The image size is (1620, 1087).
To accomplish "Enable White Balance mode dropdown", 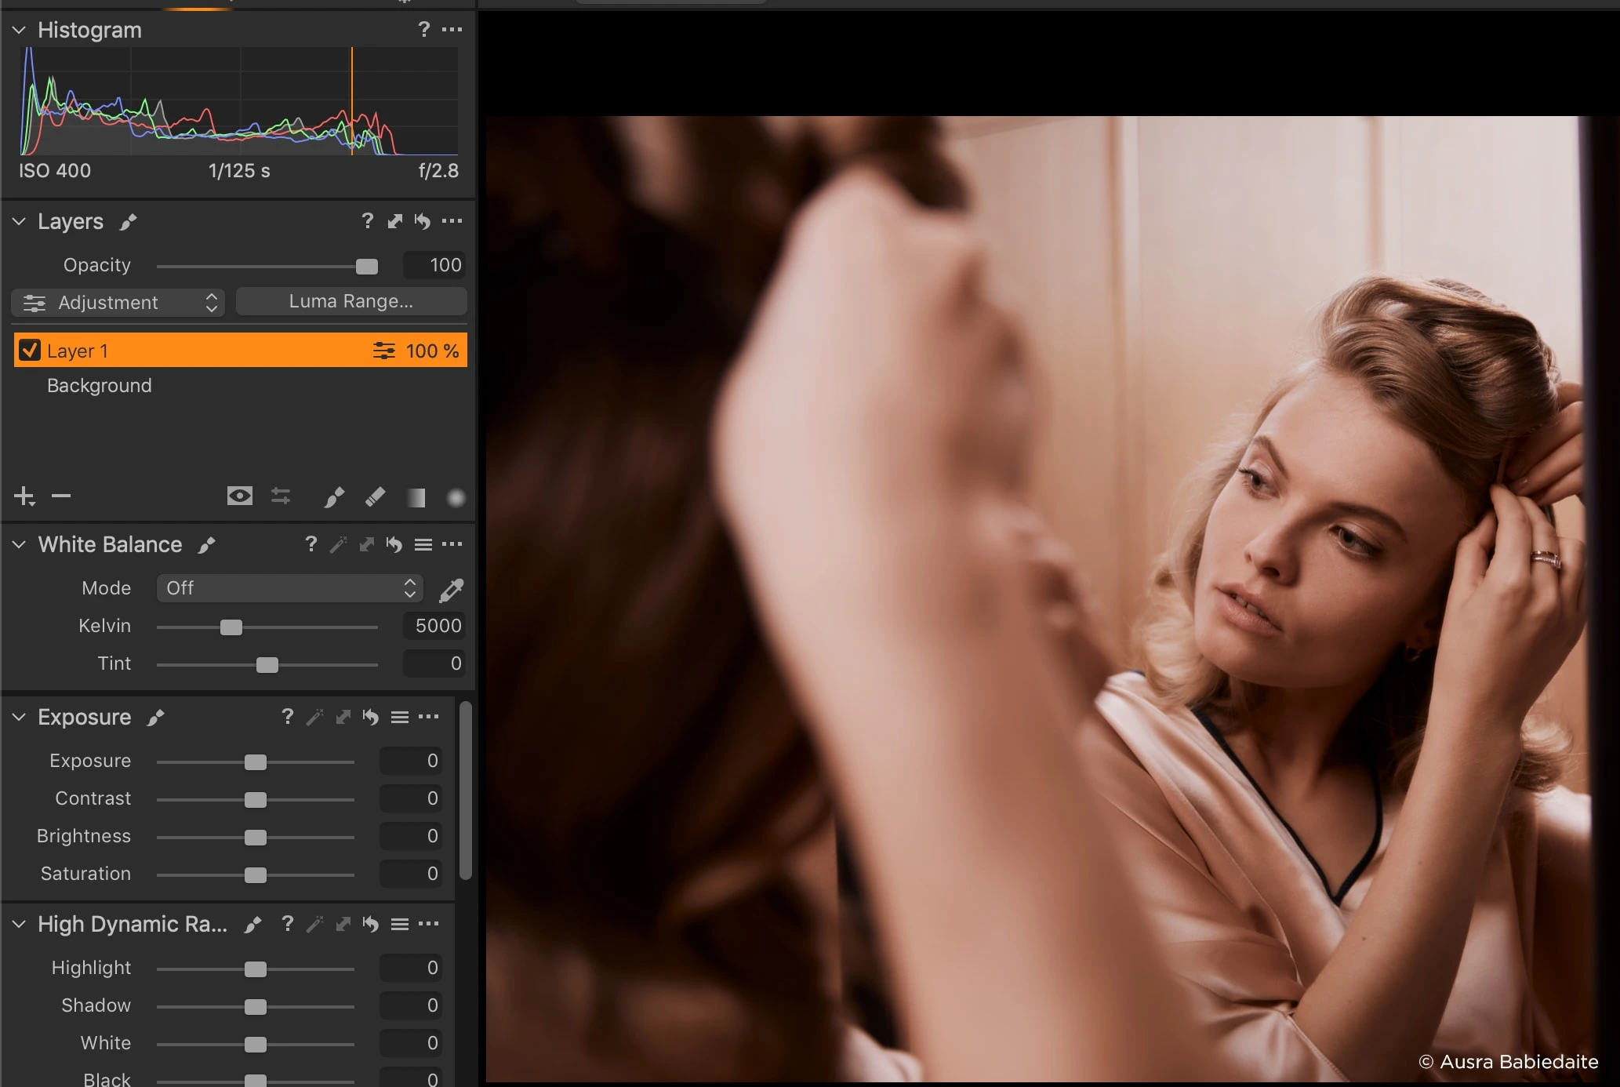I will tap(287, 588).
